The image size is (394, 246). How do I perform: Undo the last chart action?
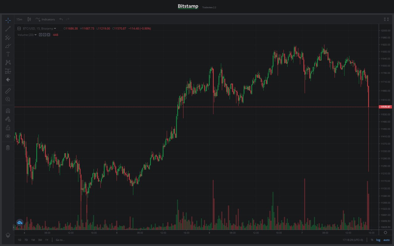(x=61, y=19)
